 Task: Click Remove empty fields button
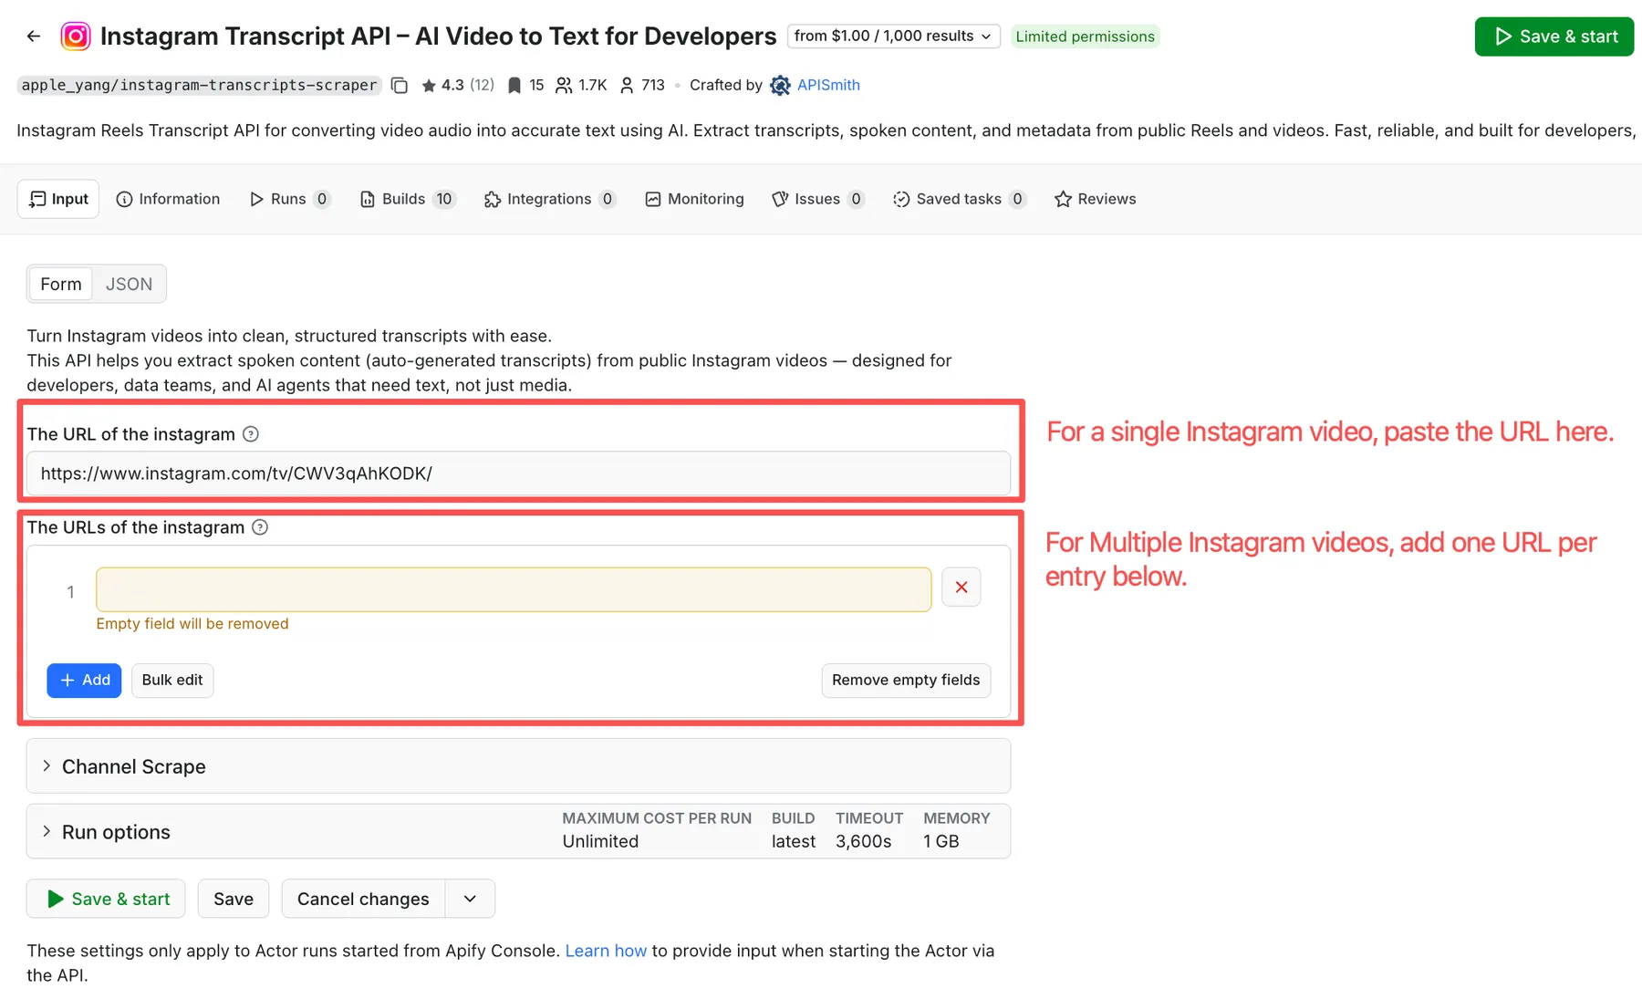(906, 681)
